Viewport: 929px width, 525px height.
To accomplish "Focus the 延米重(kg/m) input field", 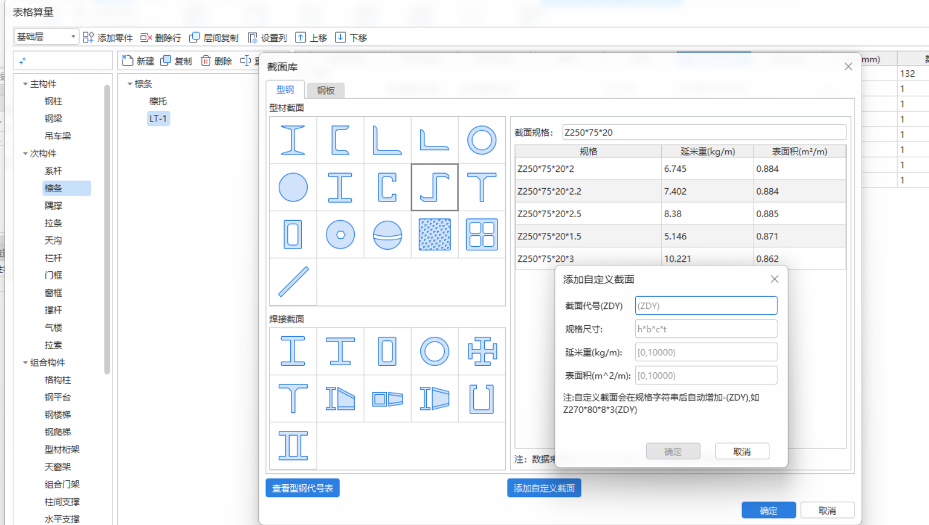I will [x=706, y=352].
